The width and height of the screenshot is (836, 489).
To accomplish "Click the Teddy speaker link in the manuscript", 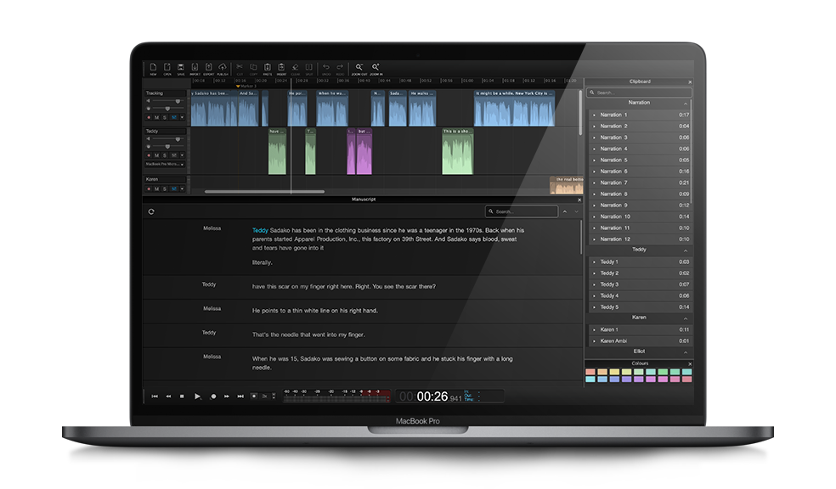I will coord(260,230).
